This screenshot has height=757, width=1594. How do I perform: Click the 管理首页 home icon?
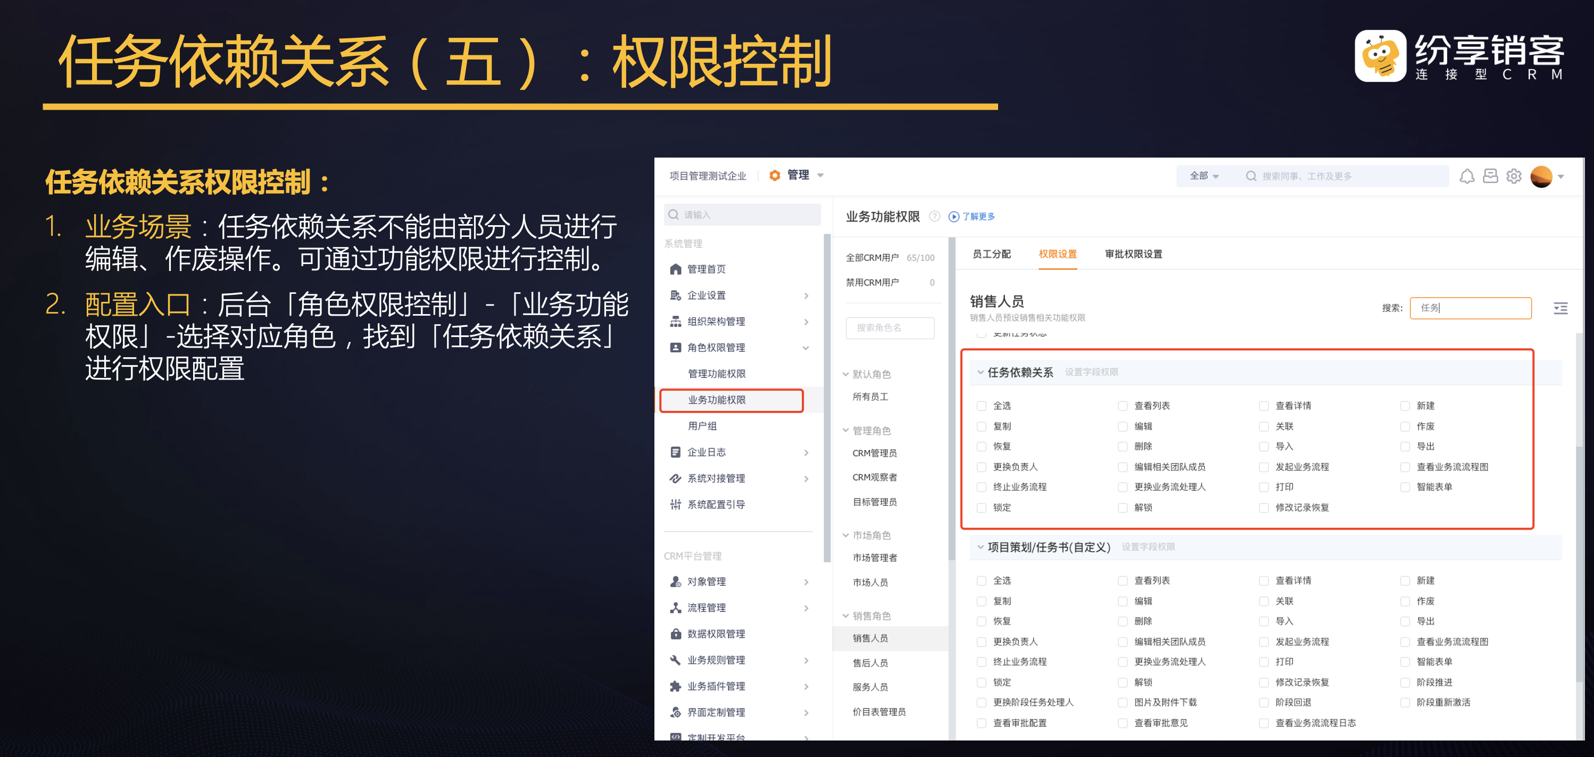pyautogui.click(x=675, y=269)
